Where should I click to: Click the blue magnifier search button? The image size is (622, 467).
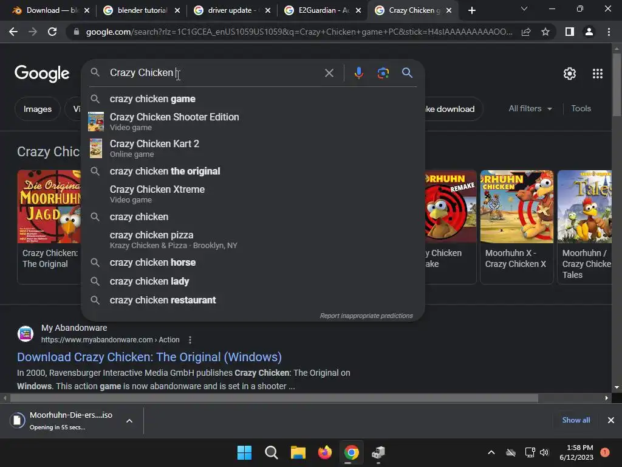(x=407, y=73)
